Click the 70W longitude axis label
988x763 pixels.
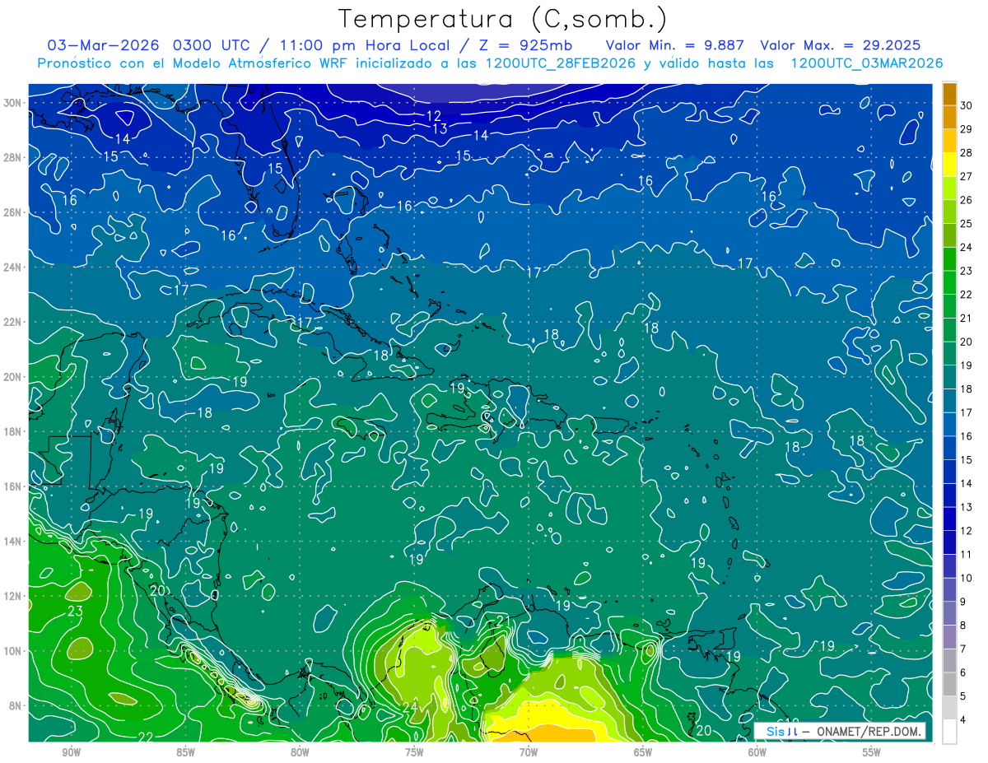pos(529,752)
